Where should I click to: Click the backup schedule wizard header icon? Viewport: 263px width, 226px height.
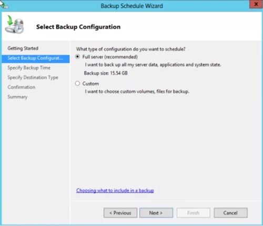14,25
